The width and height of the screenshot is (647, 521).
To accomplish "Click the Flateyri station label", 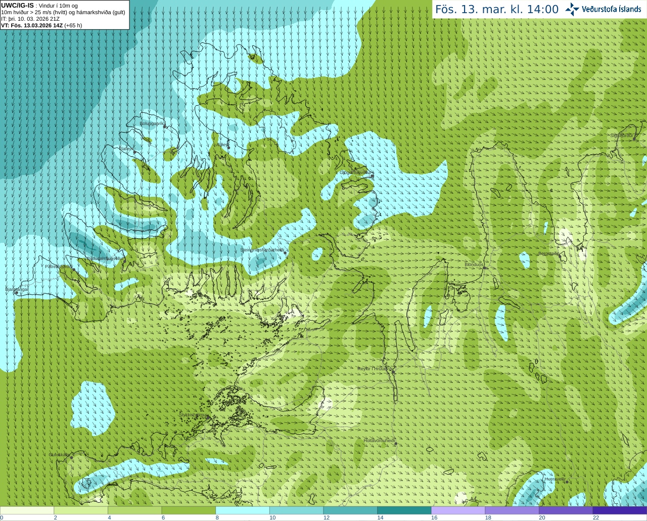I will pyautogui.click(x=126, y=149).
